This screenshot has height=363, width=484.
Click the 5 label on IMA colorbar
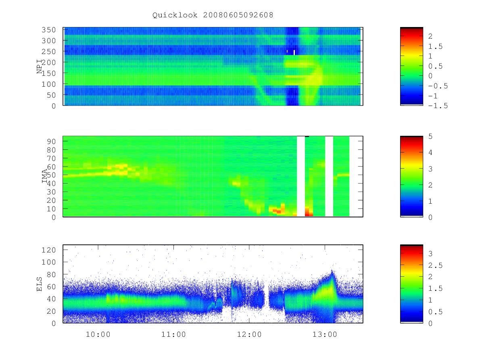pos(430,136)
